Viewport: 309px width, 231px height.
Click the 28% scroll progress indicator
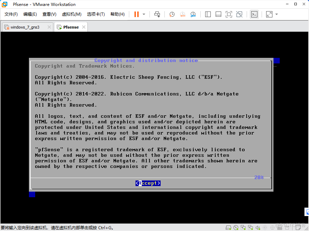pos(259,177)
